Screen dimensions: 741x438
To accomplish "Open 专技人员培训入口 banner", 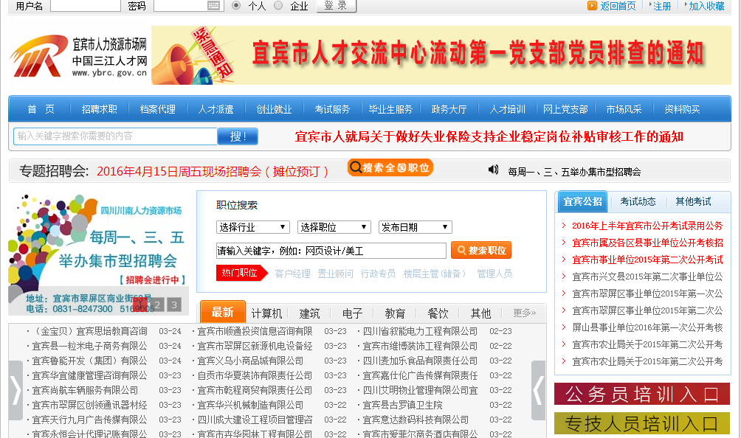I will click(x=642, y=423).
